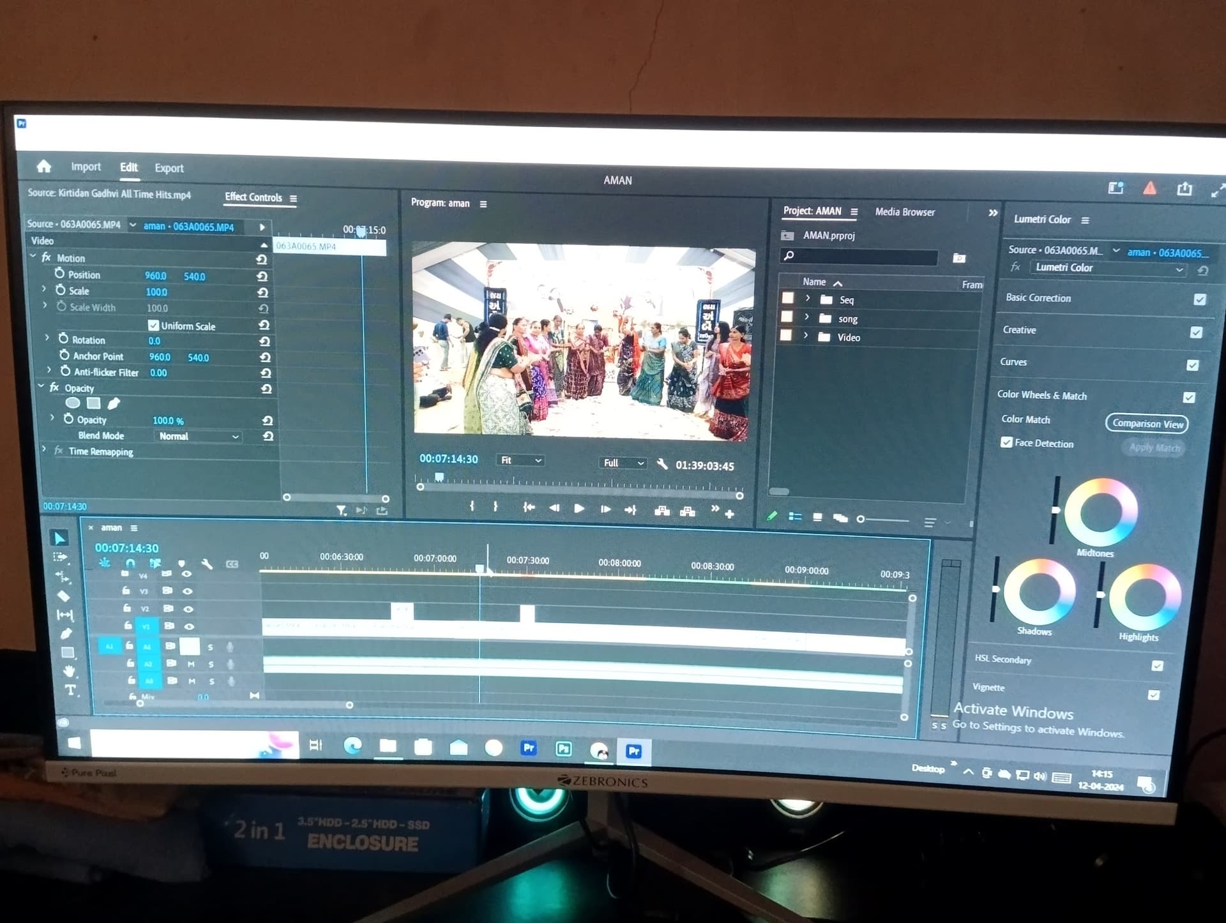Select the Hand tool

(x=69, y=671)
